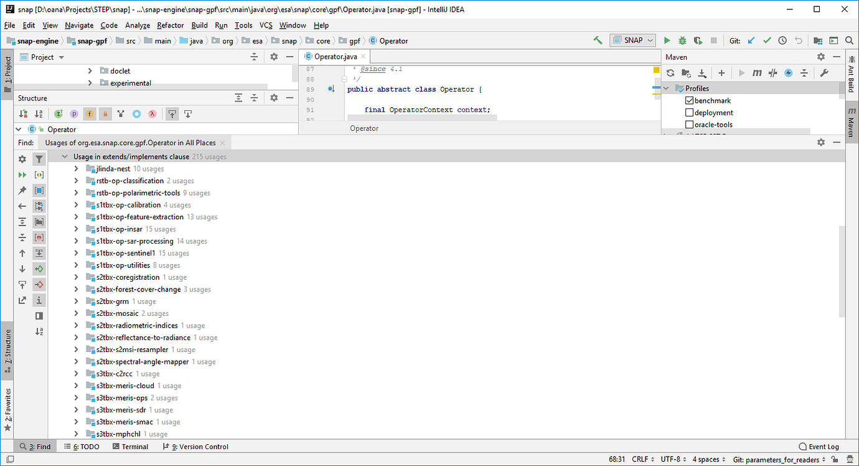Run the SNAP configuration
859x466 pixels.
point(666,40)
